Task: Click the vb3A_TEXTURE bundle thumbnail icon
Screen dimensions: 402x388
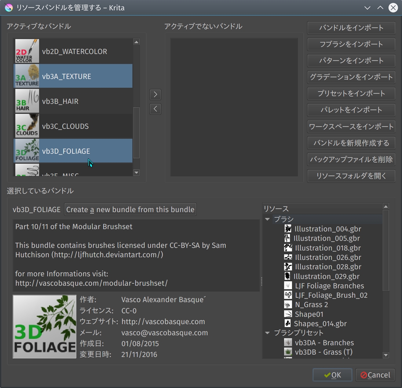Action: (27, 76)
